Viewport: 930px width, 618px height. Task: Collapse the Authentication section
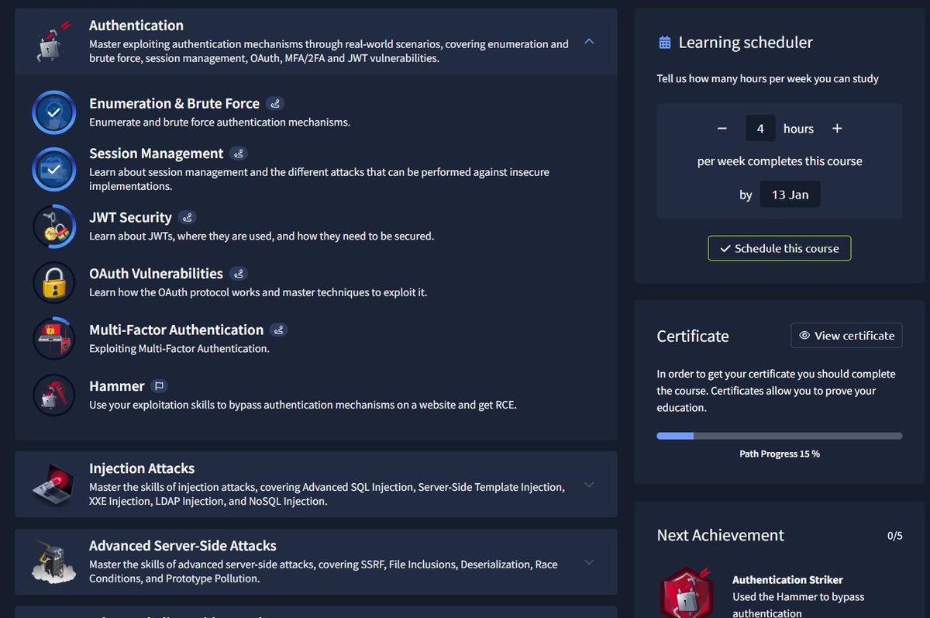(589, 41)
